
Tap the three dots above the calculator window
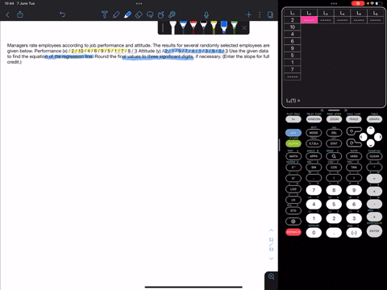[x=334, y=3]
